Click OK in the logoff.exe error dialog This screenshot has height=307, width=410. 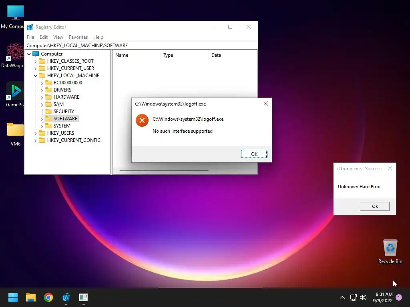(254, 154)
